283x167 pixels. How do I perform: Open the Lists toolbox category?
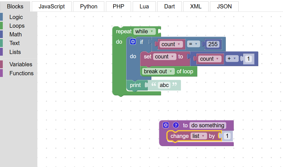click(x=19, y=52)
